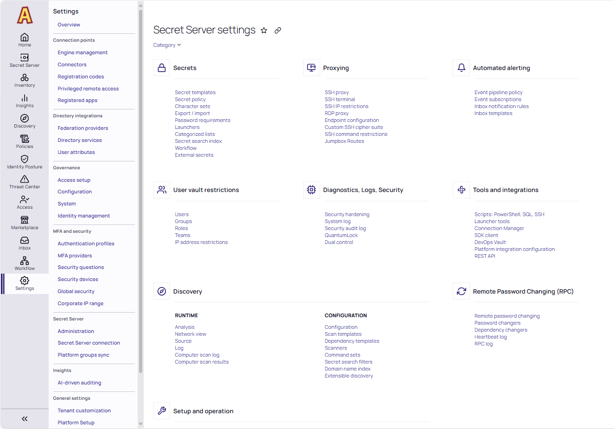Select the Inventory icon in the sidebar
Viewport: 614px width, 429px height.
coord(25,80)
